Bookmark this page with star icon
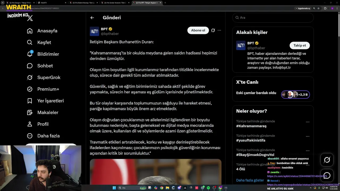Screen dimensions: 340x191 tap(318, 8)
